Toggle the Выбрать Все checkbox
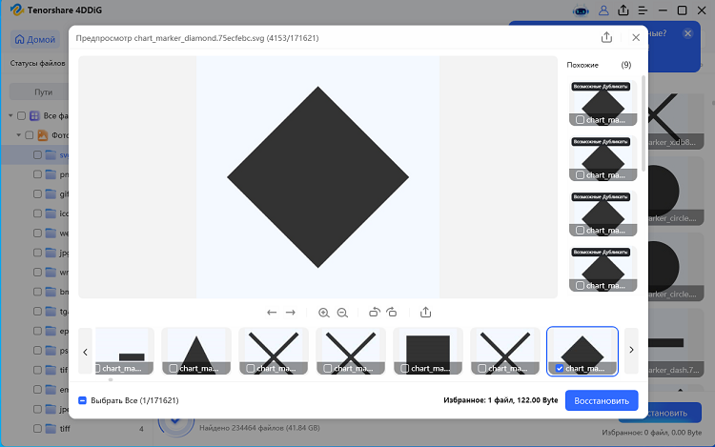The image size is (715, 447). point(83,400)
